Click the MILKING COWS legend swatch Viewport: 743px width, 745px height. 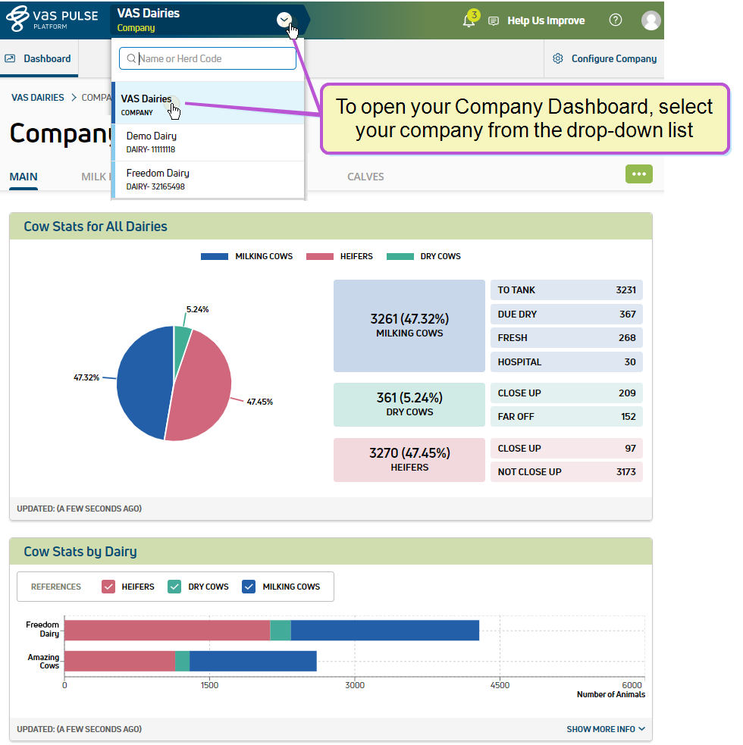[x=215, y=257]
